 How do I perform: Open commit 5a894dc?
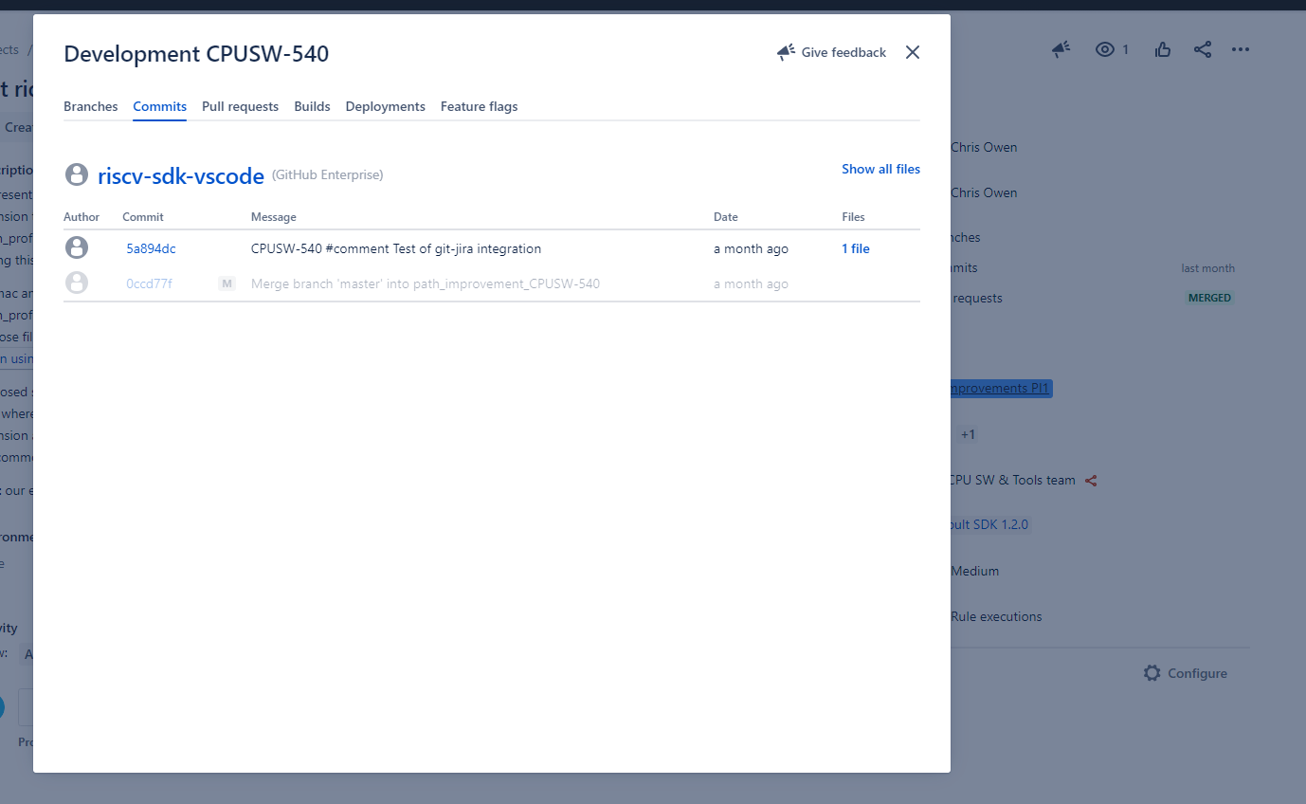tap(151, 248)
